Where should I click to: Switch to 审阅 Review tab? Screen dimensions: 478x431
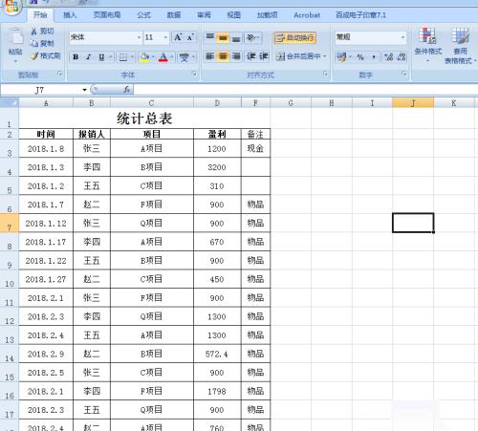tap(204, 15)
